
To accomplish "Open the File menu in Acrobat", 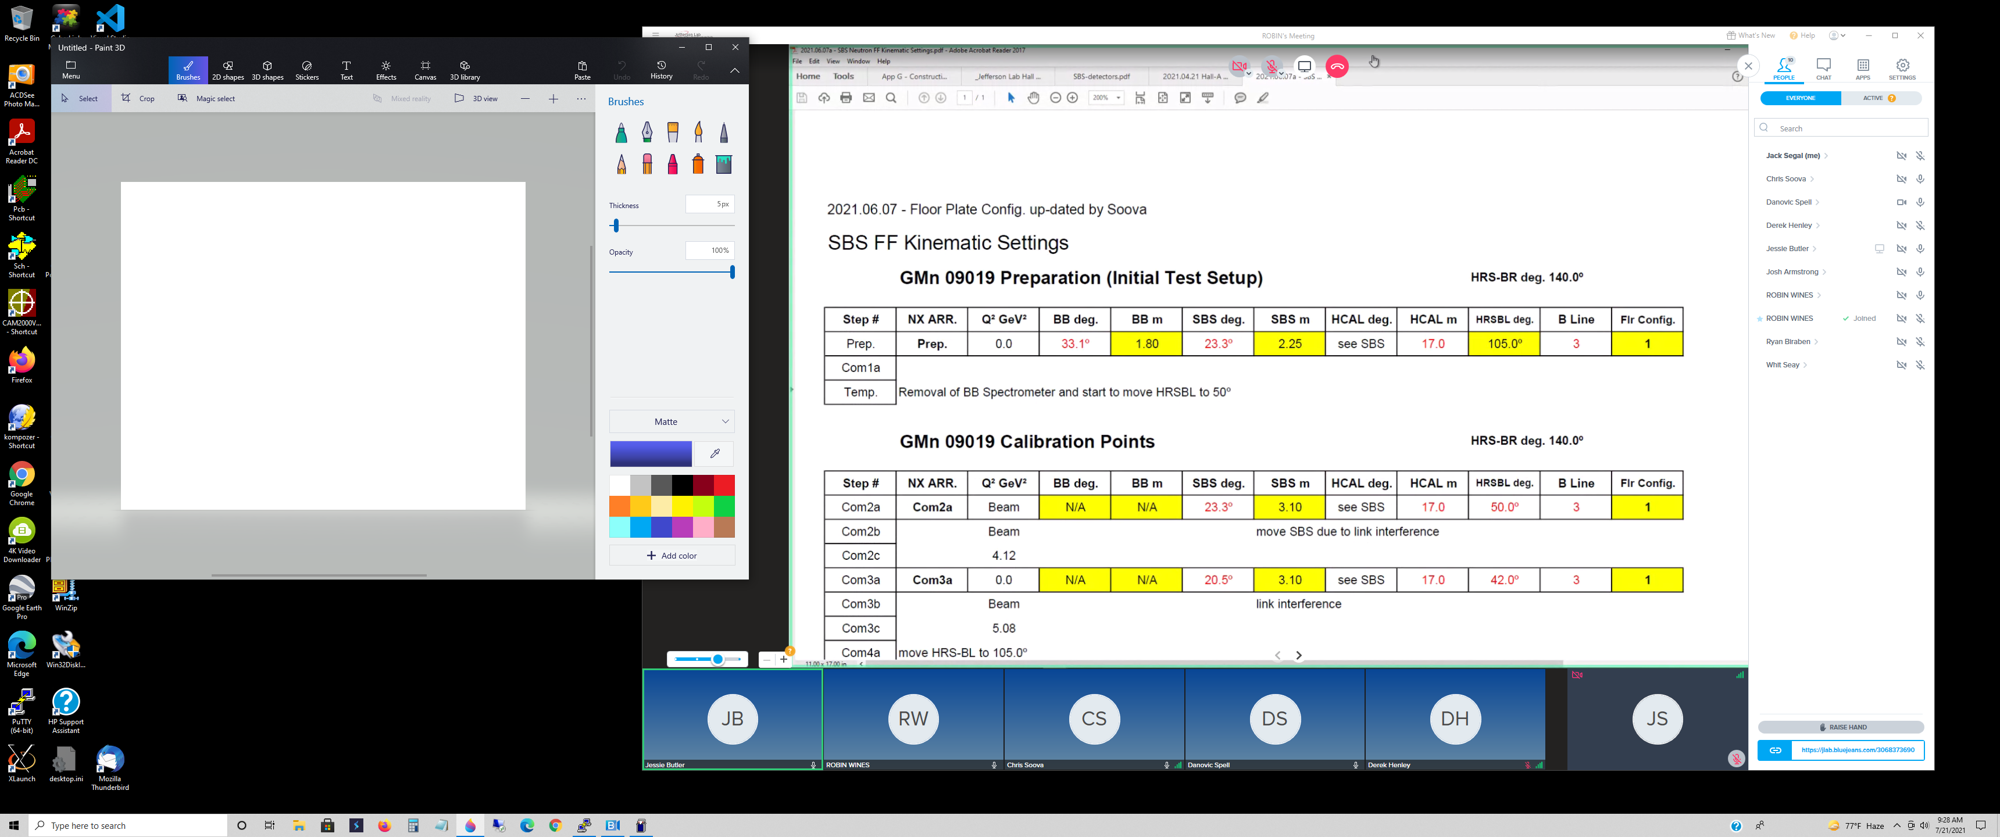I will click(797, 62).
